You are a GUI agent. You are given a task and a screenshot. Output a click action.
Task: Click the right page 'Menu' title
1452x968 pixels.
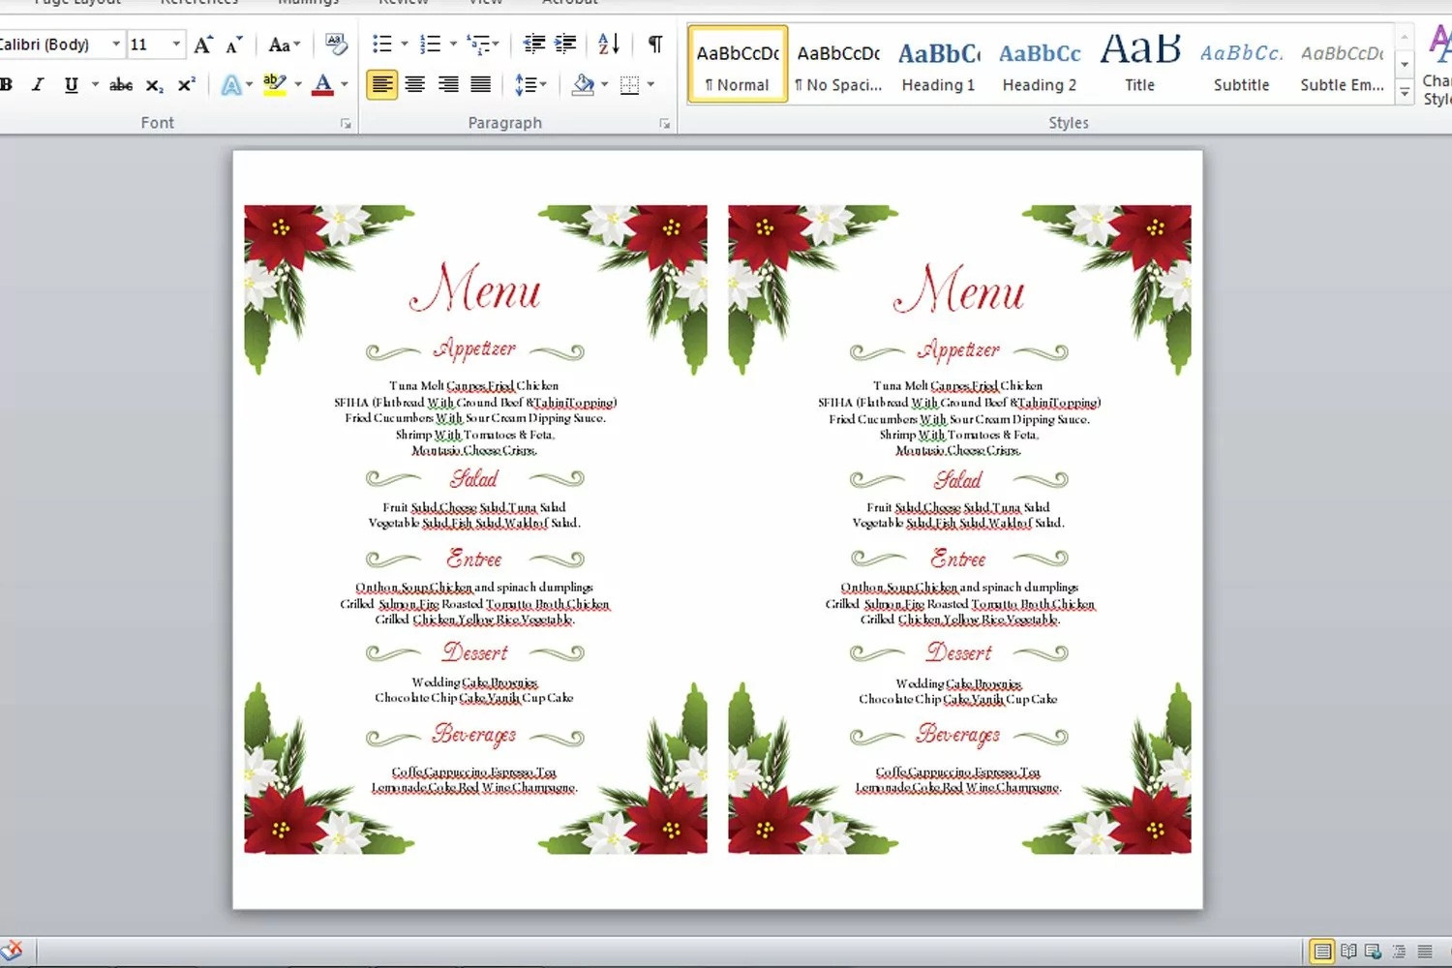pyautogui.click(x=958, y=288)
